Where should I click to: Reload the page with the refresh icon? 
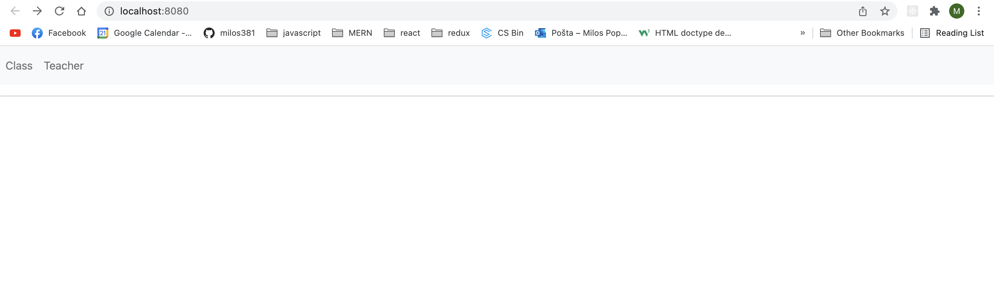click(59, 11)
